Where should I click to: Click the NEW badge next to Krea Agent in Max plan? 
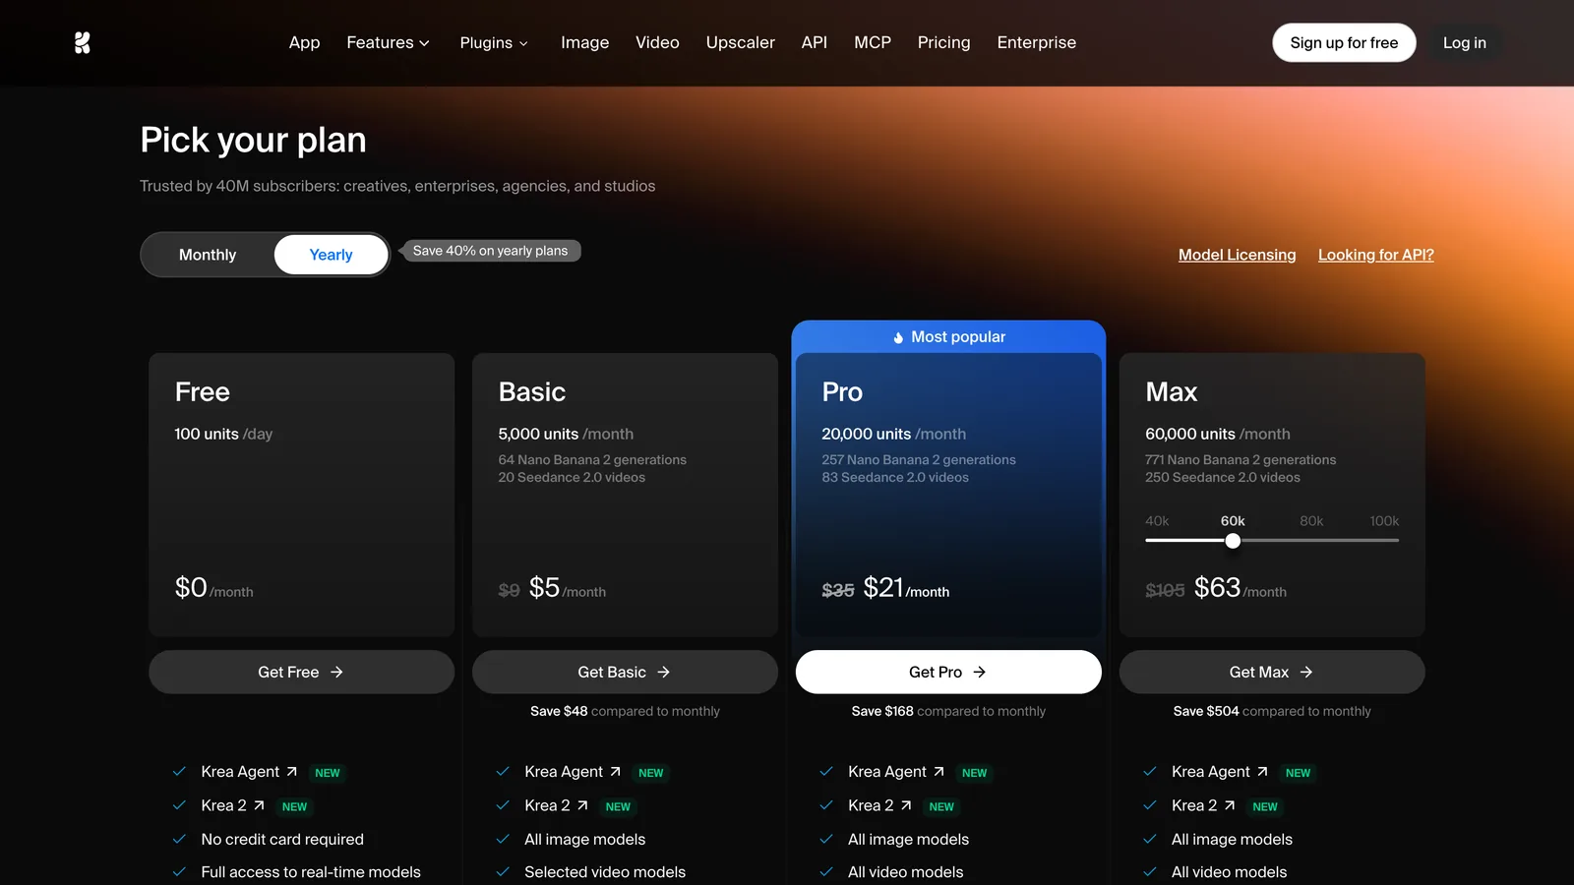click(1299, 773)
